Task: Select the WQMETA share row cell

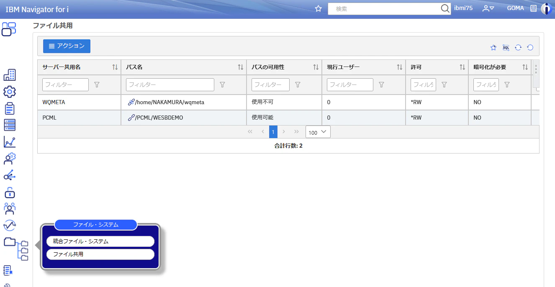Action: pyautogui.click(x=79, y=102)
